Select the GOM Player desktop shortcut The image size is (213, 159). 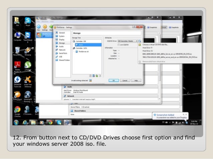pos(17,96)
